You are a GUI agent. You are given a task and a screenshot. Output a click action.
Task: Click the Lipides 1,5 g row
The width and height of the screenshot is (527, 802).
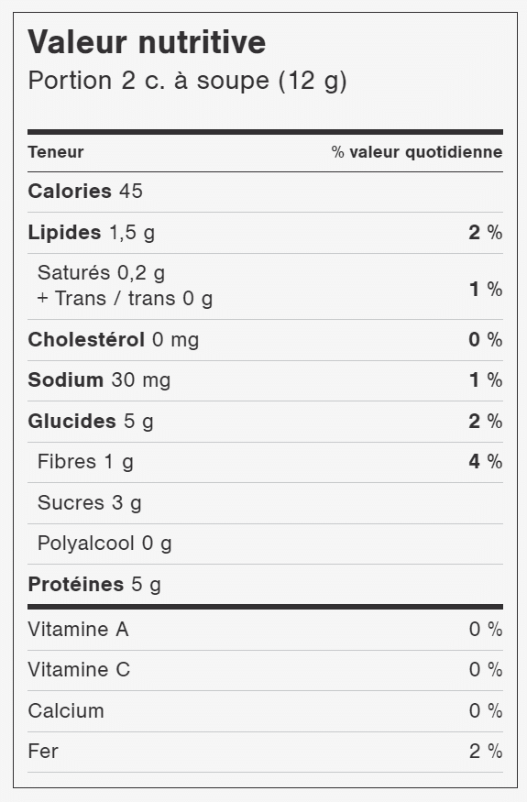coord(265,233)
